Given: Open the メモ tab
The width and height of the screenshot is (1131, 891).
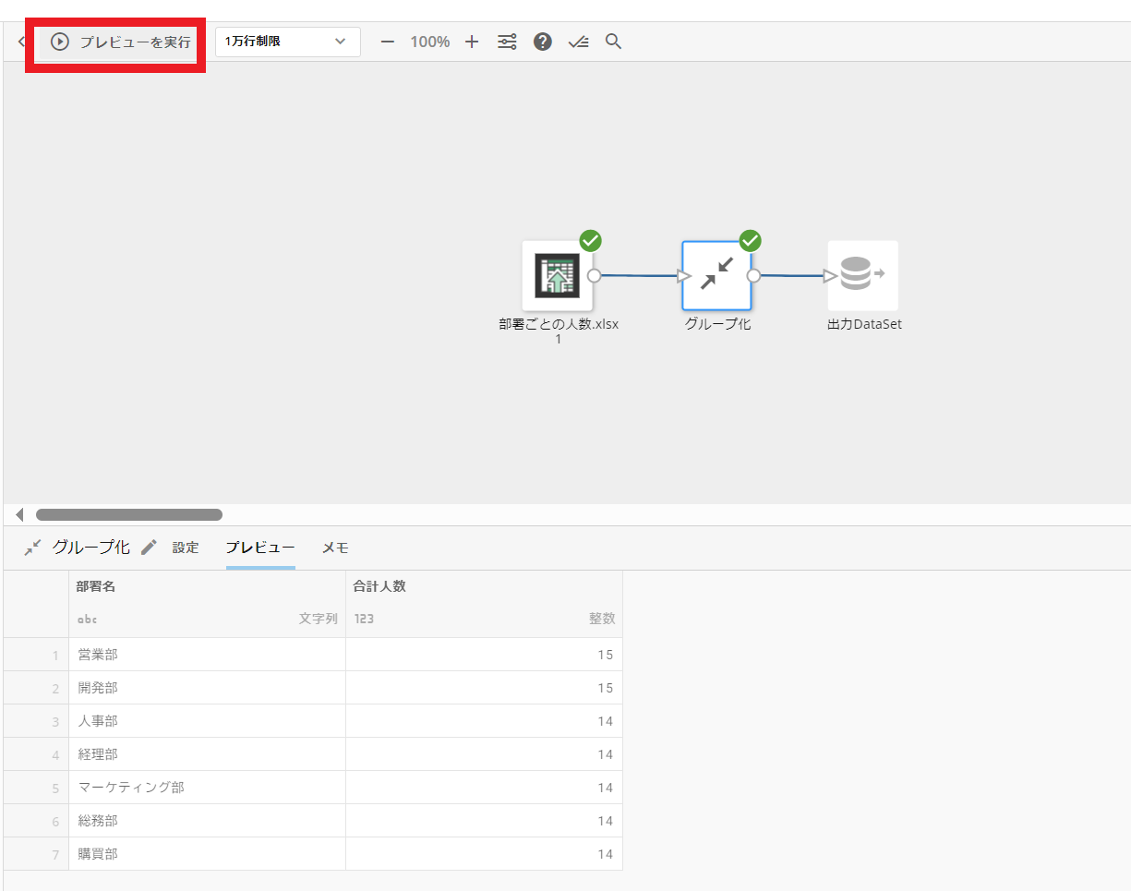Looking at the screenshot, I should (335, 548).
